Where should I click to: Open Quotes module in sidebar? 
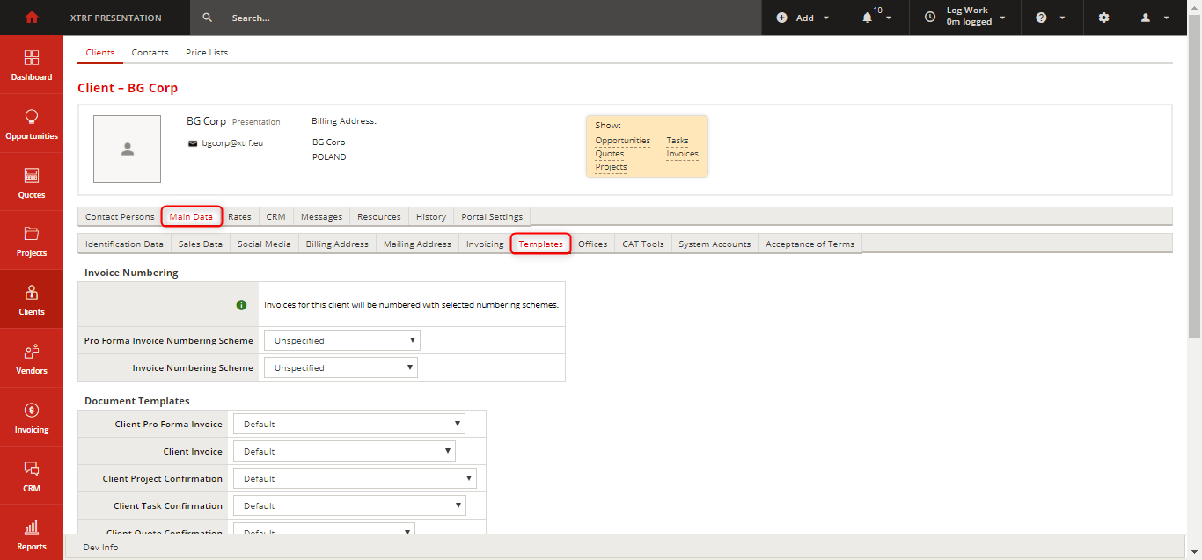click(32, 183)
